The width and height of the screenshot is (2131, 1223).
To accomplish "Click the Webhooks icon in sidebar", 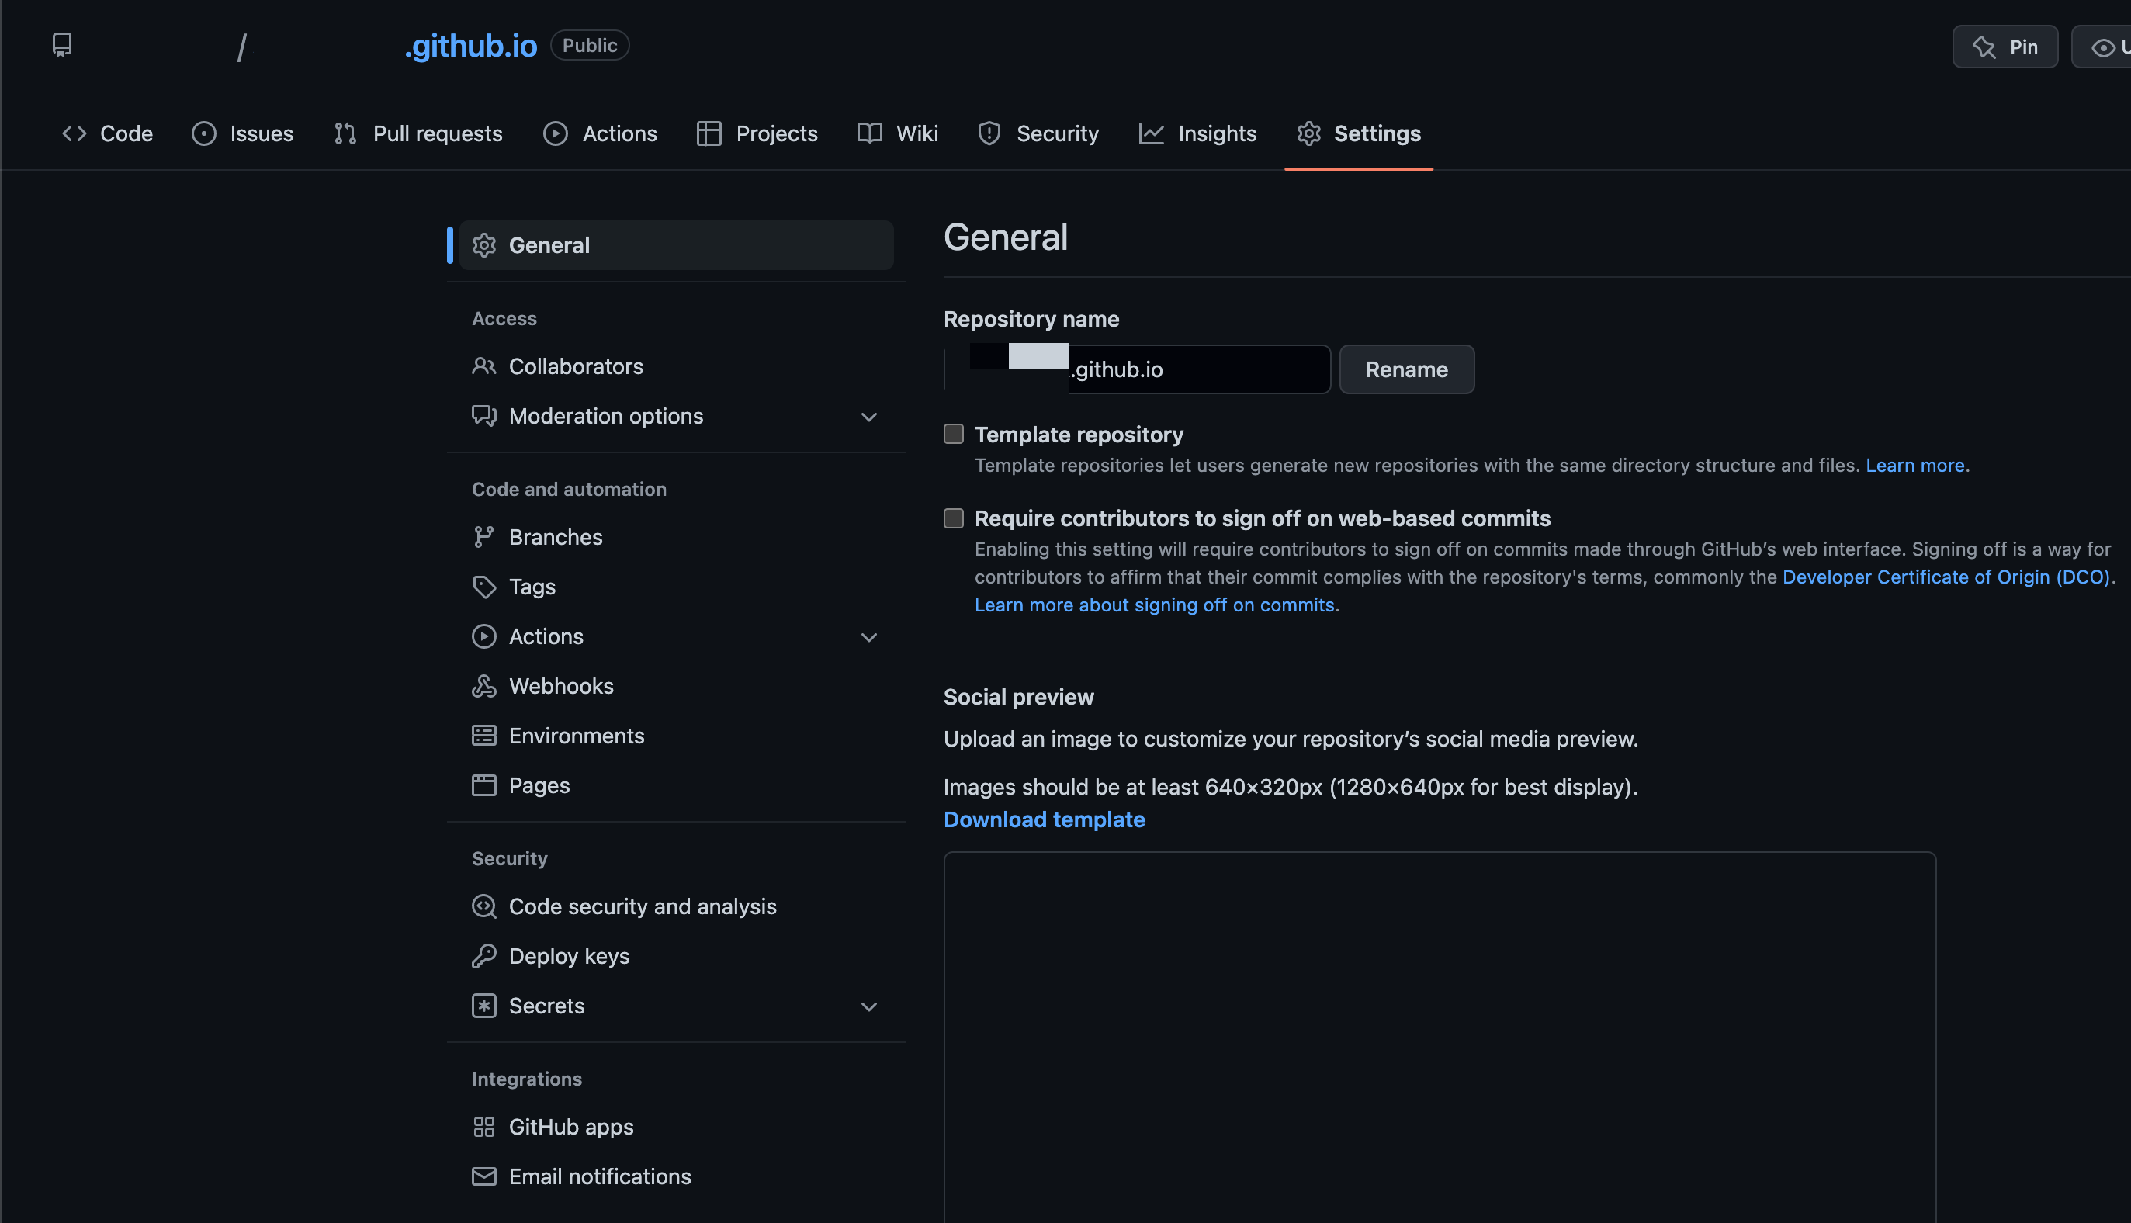I will 483,686.
